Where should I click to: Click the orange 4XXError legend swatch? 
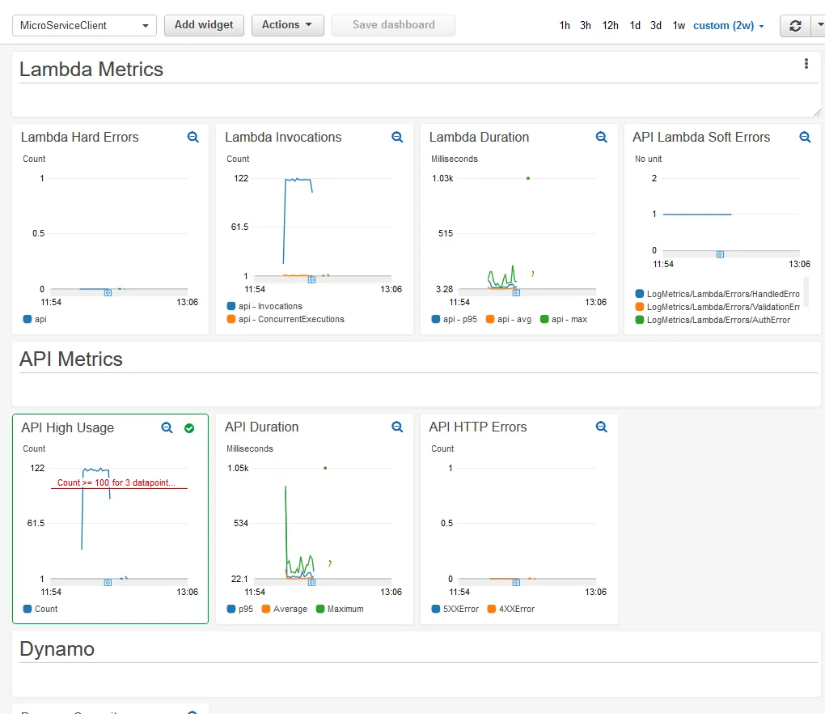coord(493,609)
